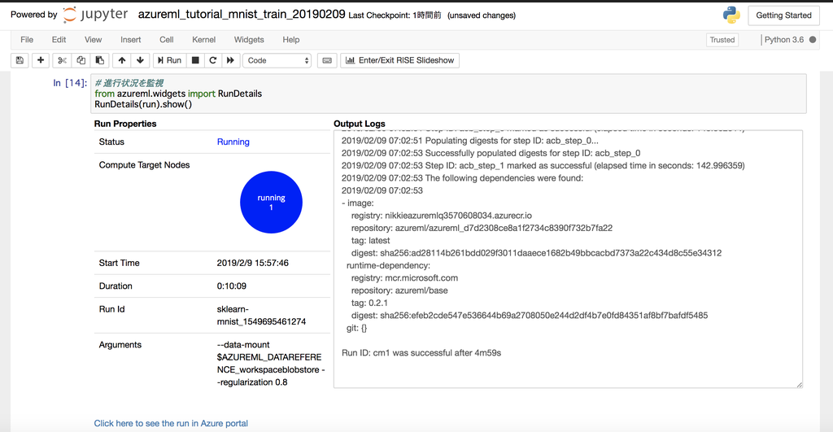
Task: Enter/Exit RISE Slideshow button
Action: (399, 60)
